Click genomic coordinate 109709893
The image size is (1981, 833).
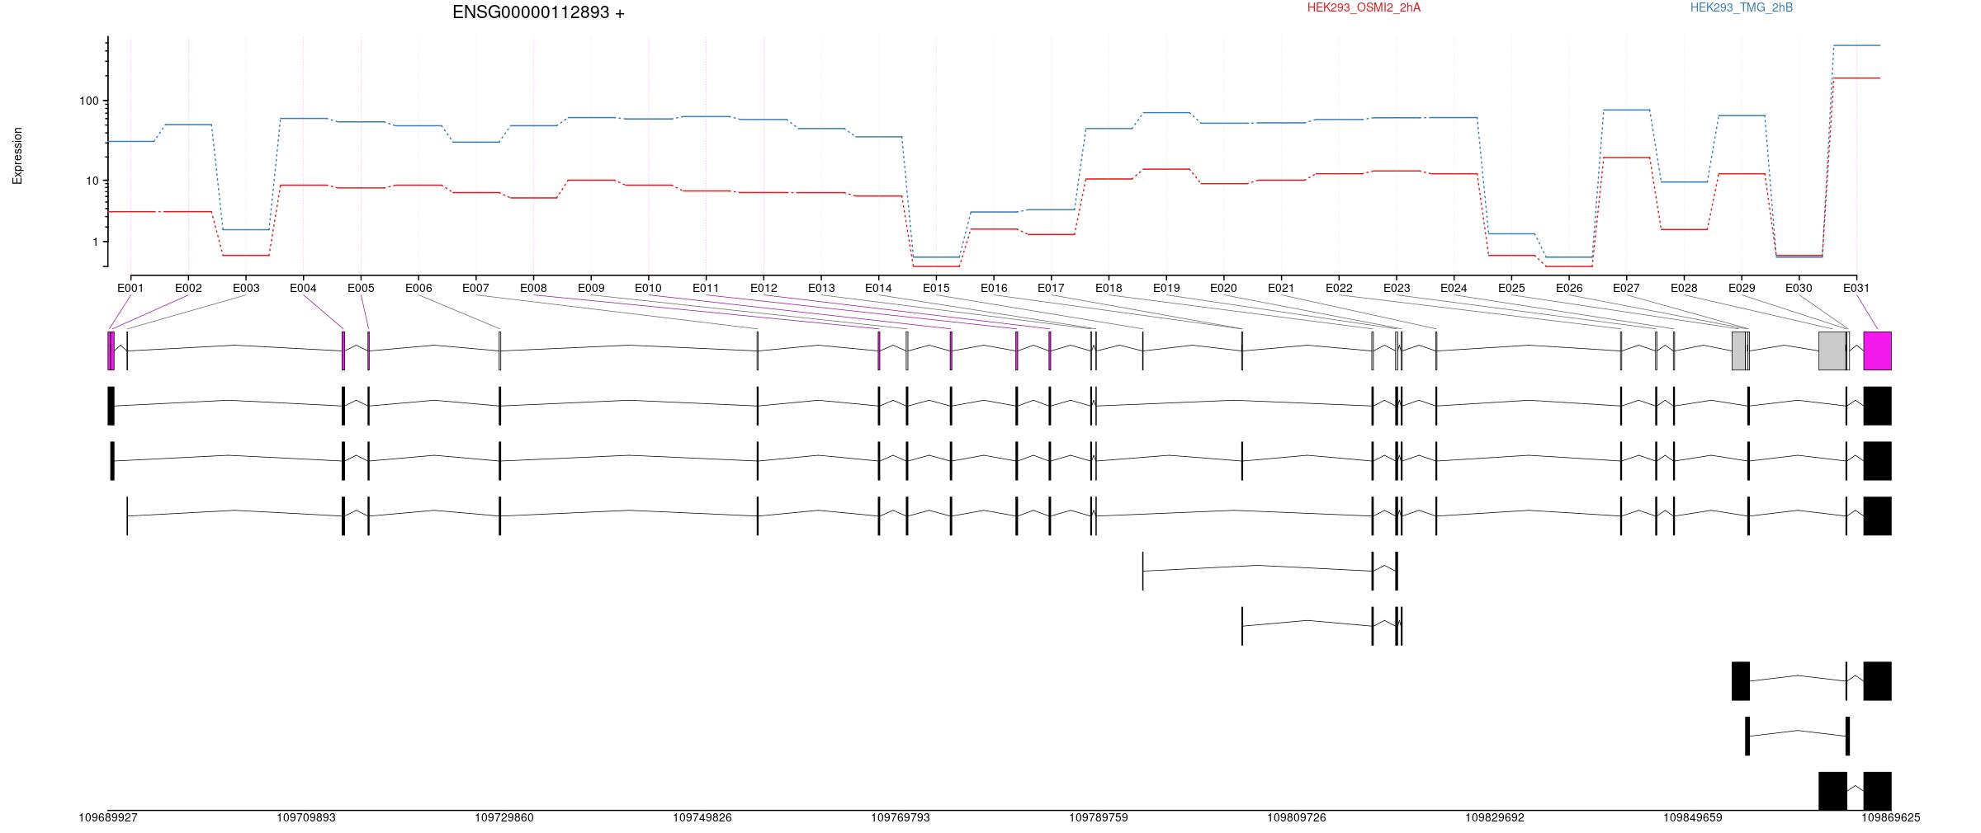(306, 817)
